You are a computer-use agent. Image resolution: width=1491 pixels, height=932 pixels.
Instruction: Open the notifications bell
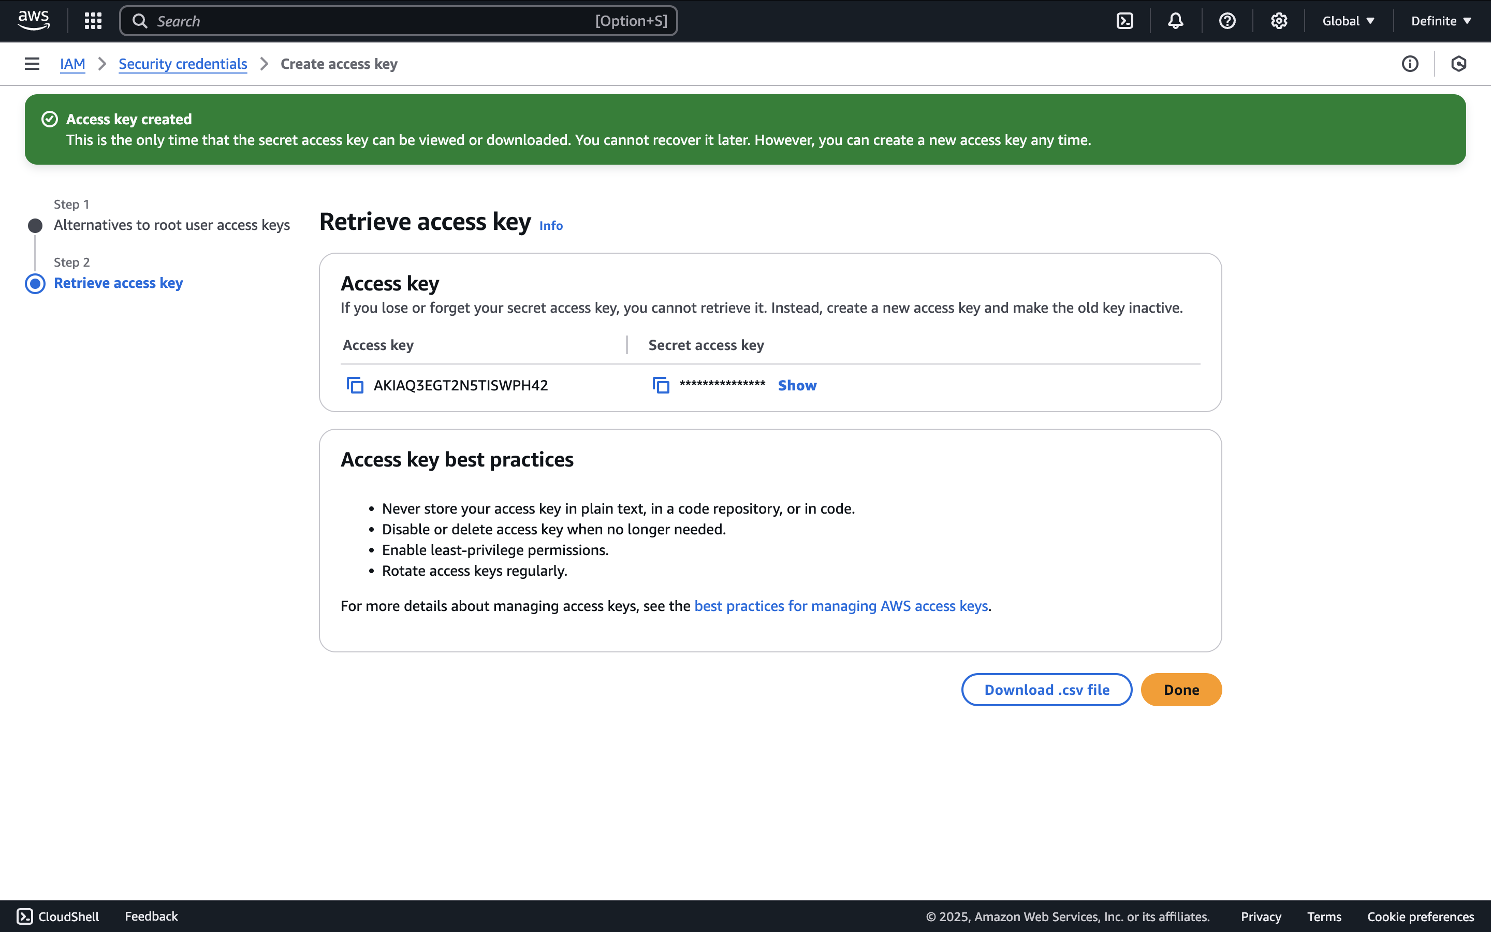1176,21
